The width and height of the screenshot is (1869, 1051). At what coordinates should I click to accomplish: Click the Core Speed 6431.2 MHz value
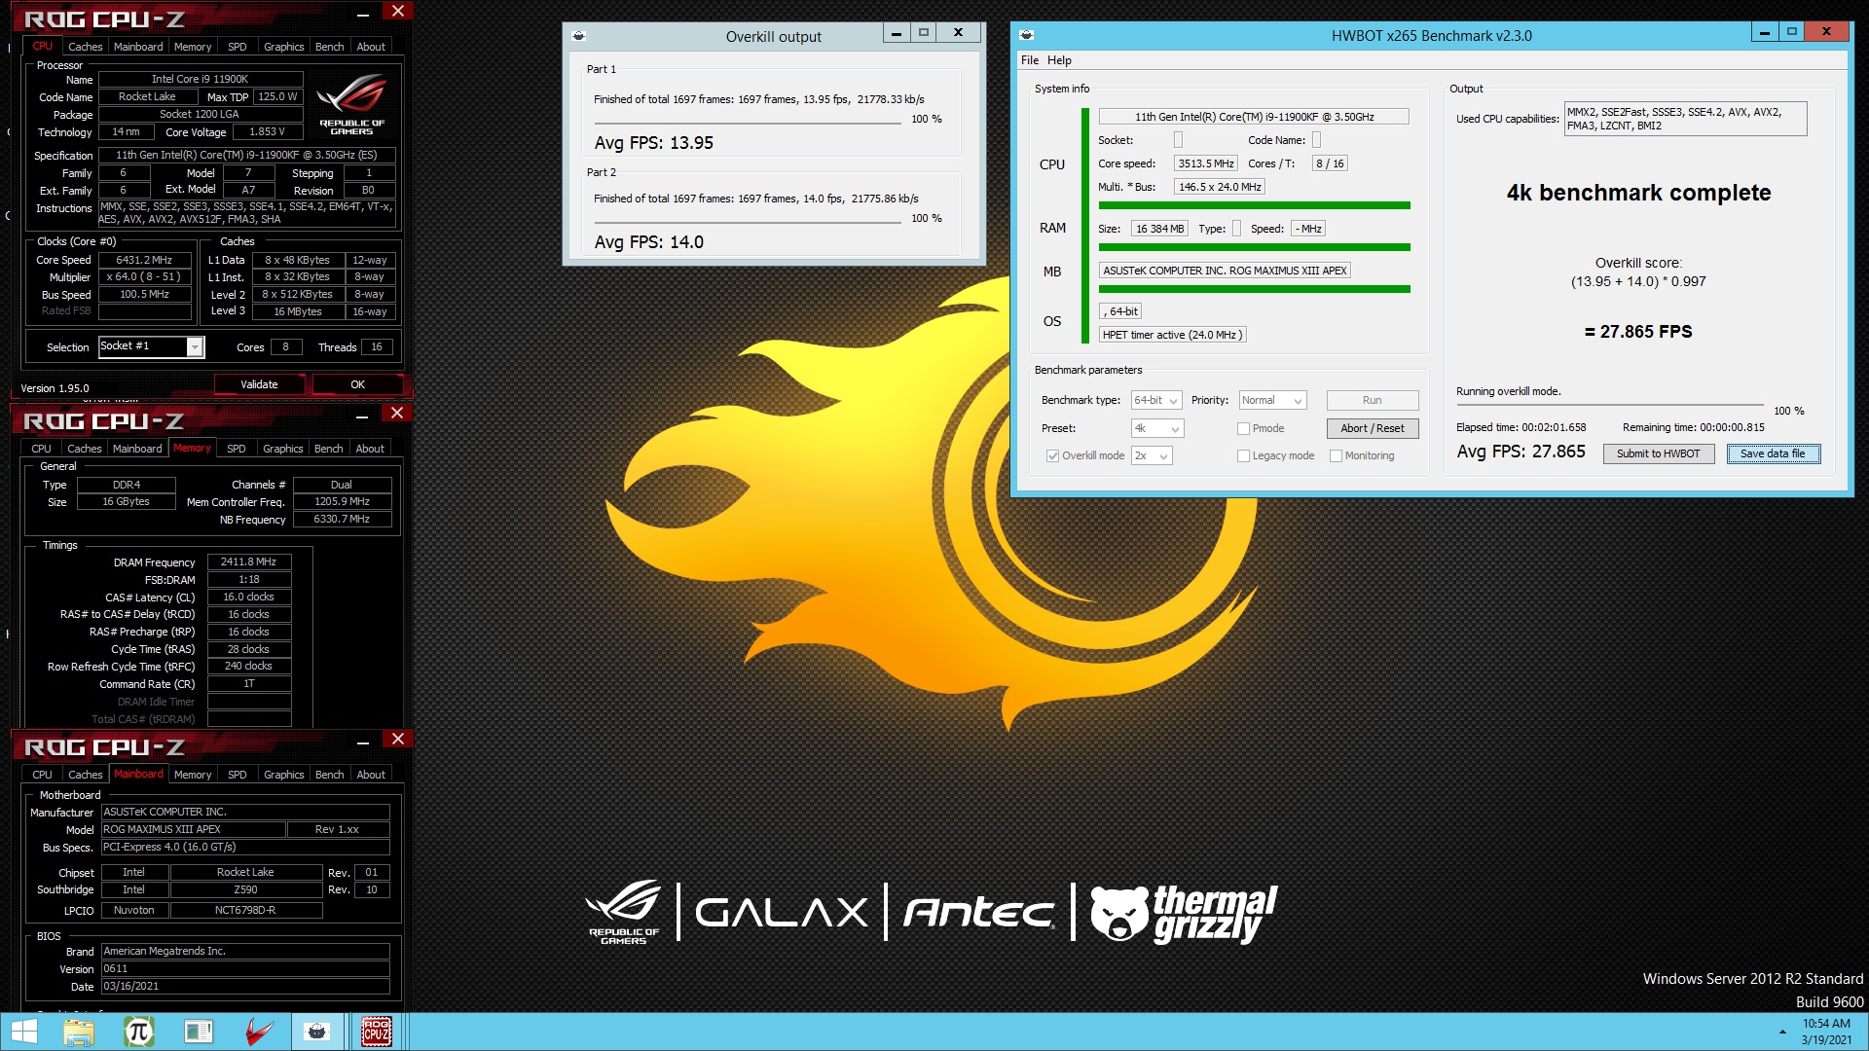coord(144,261)
